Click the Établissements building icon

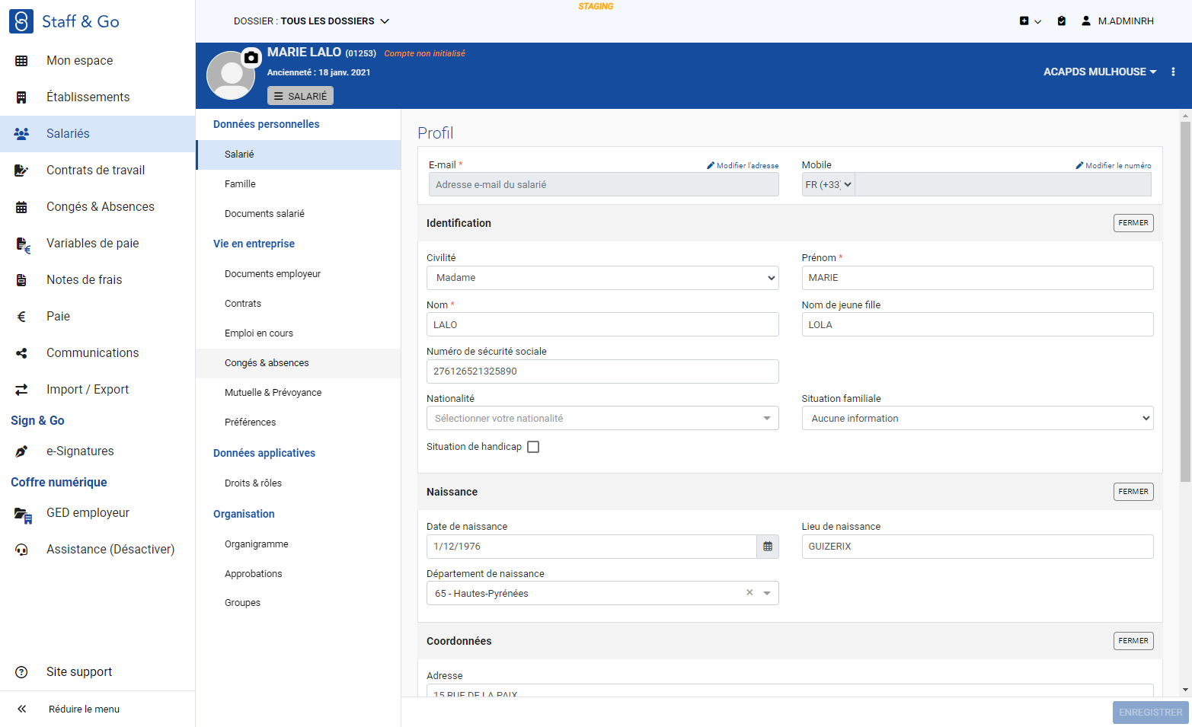click(21, 97)
